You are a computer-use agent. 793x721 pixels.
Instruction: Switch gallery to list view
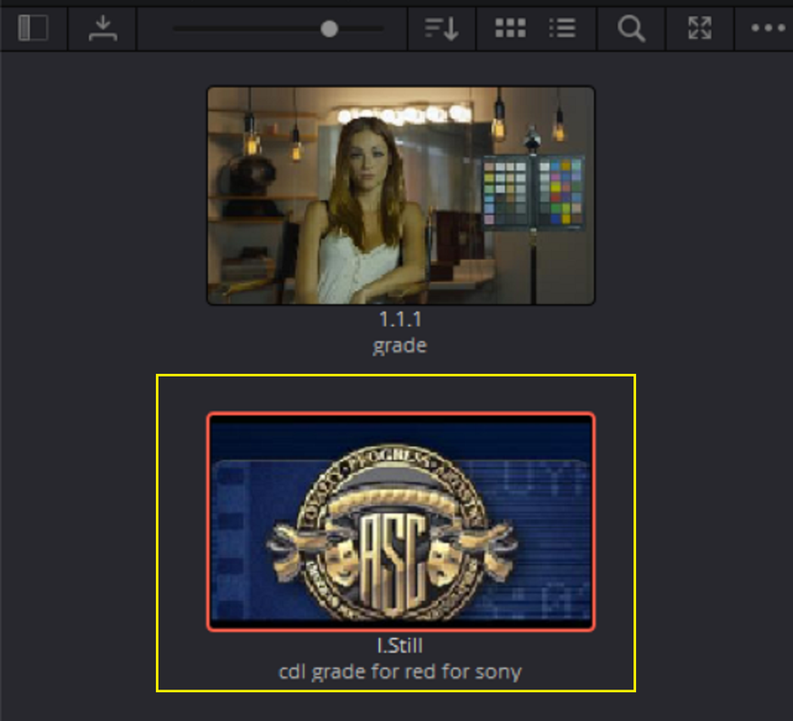(x=562, y=28)
